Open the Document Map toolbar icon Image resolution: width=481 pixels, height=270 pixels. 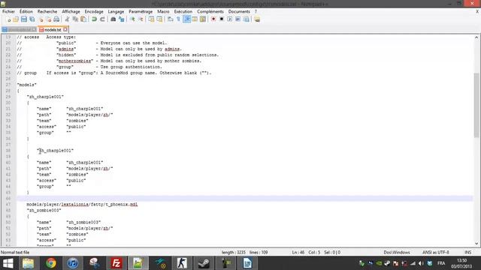pyautogui.click(x=203, y=19)
